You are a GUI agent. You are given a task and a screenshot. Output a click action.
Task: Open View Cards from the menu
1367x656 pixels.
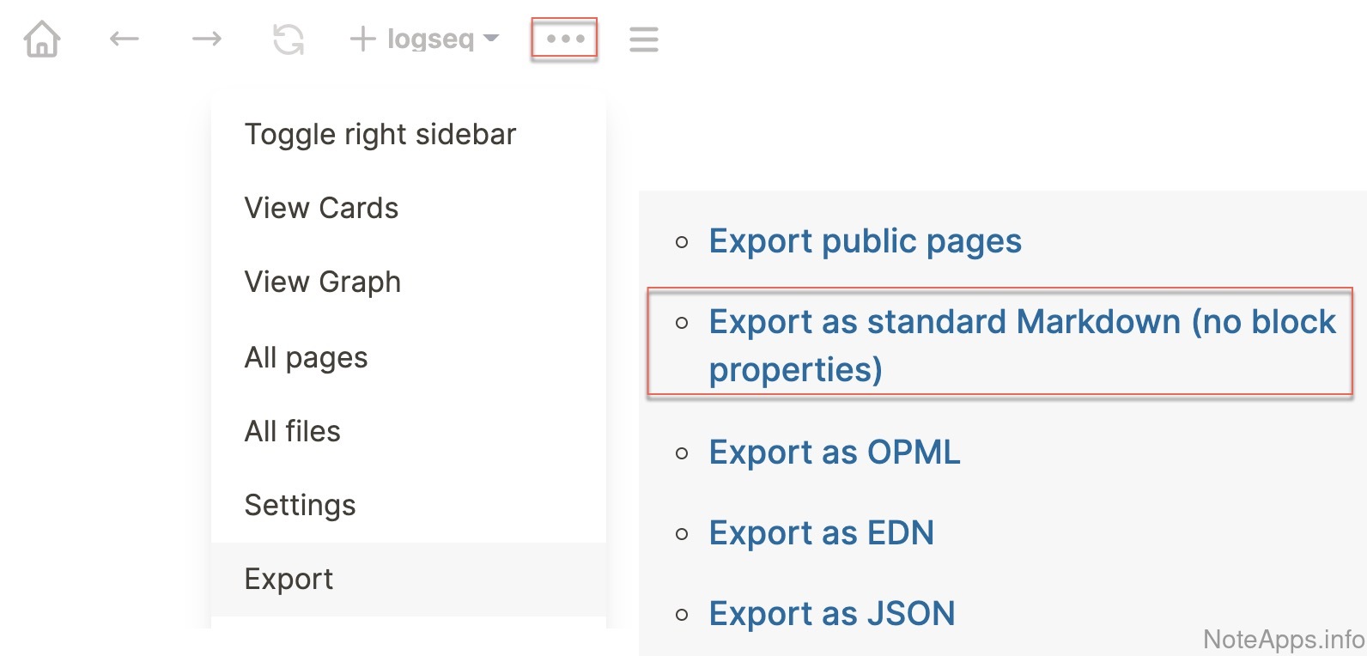click(322, 209)
